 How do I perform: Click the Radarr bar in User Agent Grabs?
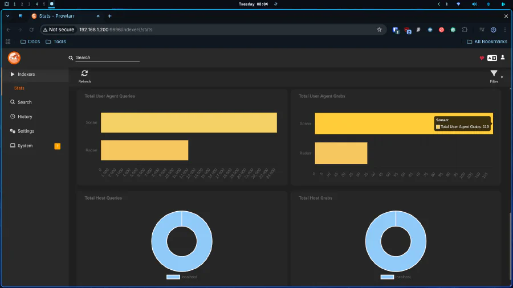(x=341, y=153)
